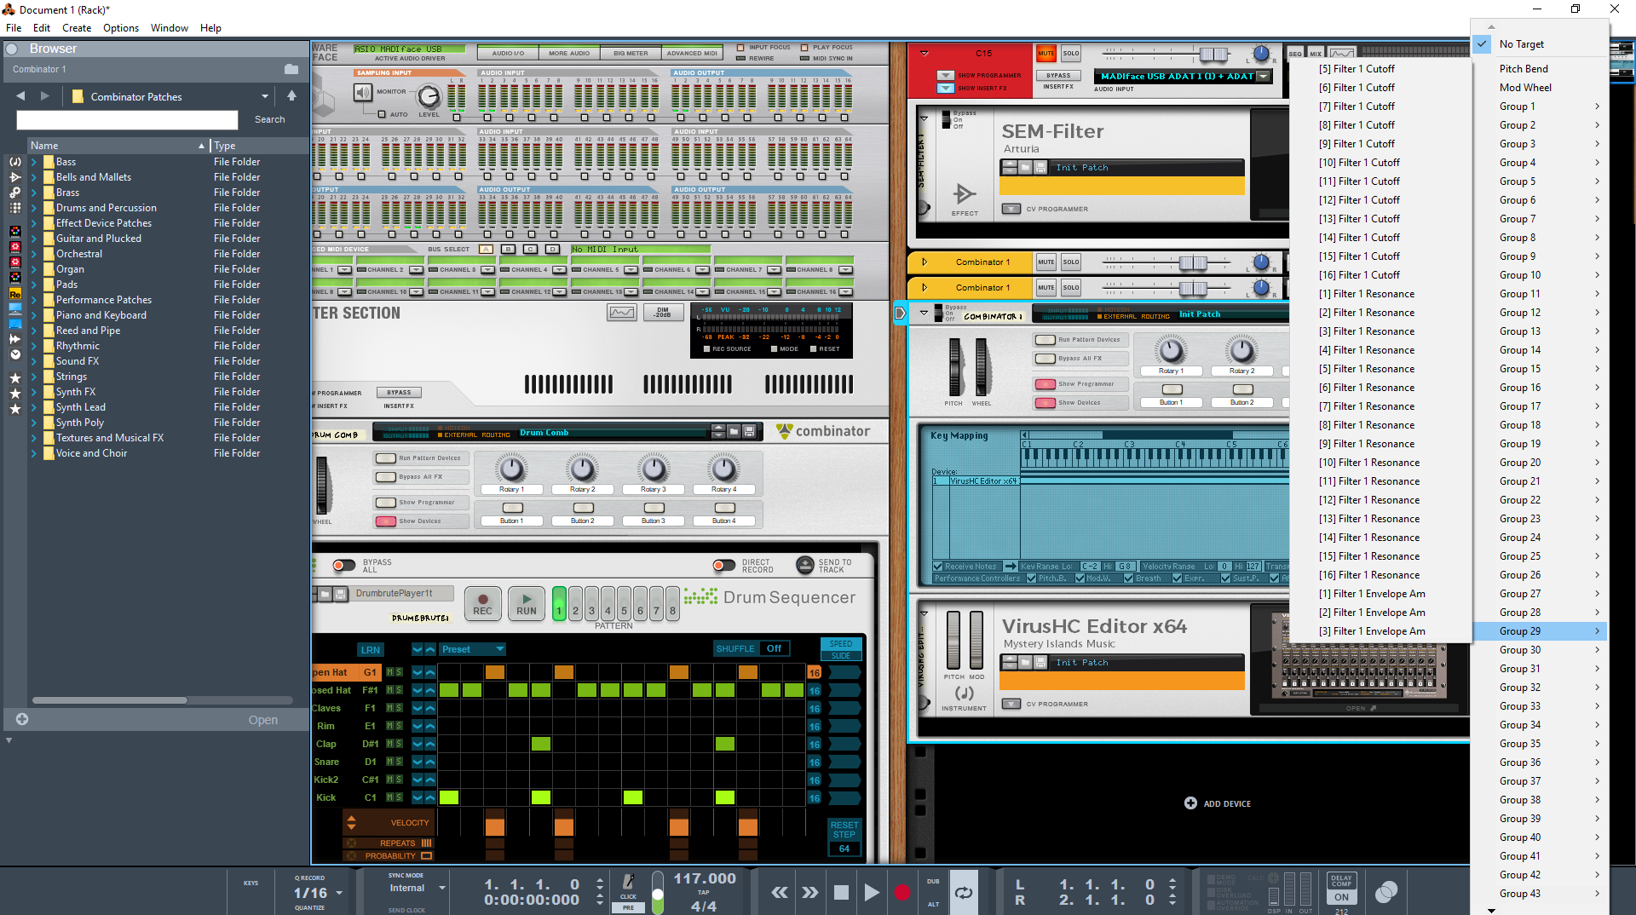Toggle the Loop button in transport
The image size is (1636, 915).
964,892
